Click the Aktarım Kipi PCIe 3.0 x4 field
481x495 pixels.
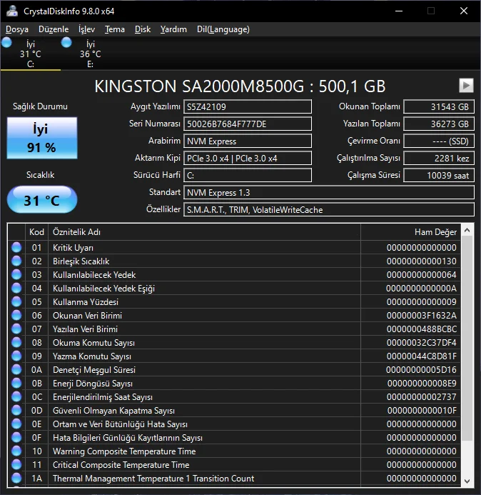pyautogui.click(x=248, y=158)
